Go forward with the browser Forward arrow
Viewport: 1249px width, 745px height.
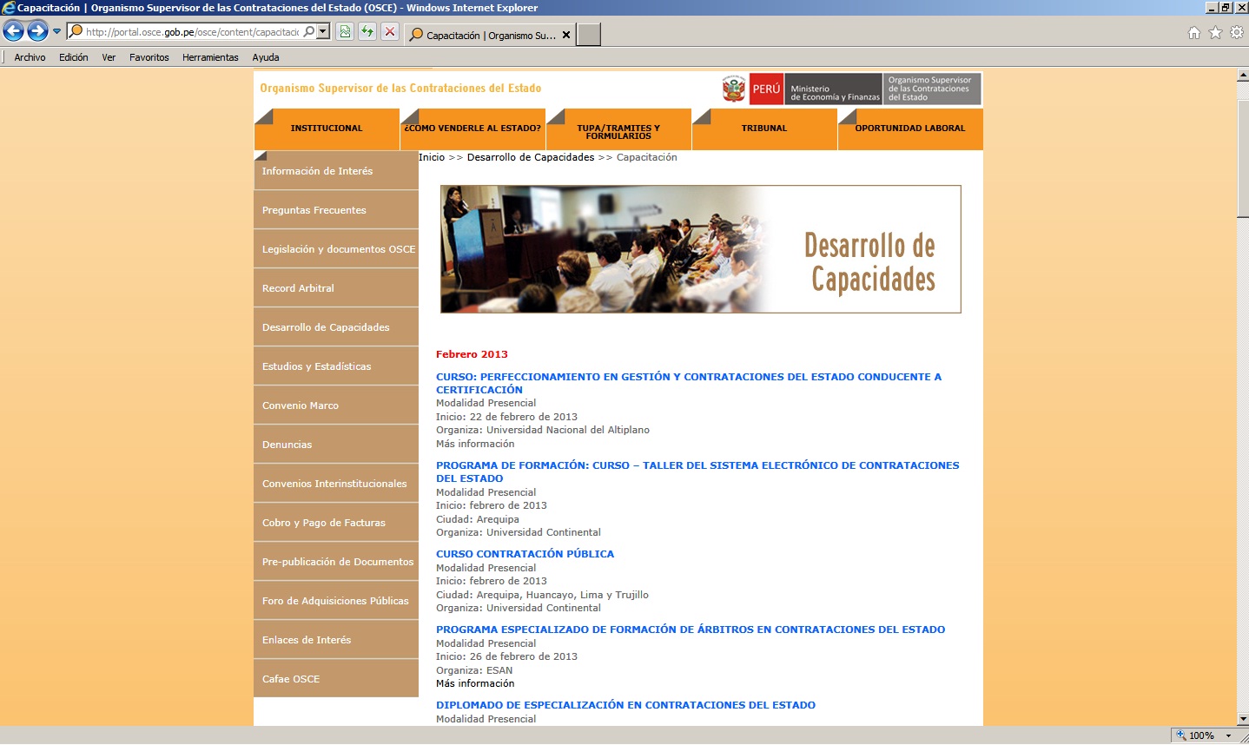37,32
